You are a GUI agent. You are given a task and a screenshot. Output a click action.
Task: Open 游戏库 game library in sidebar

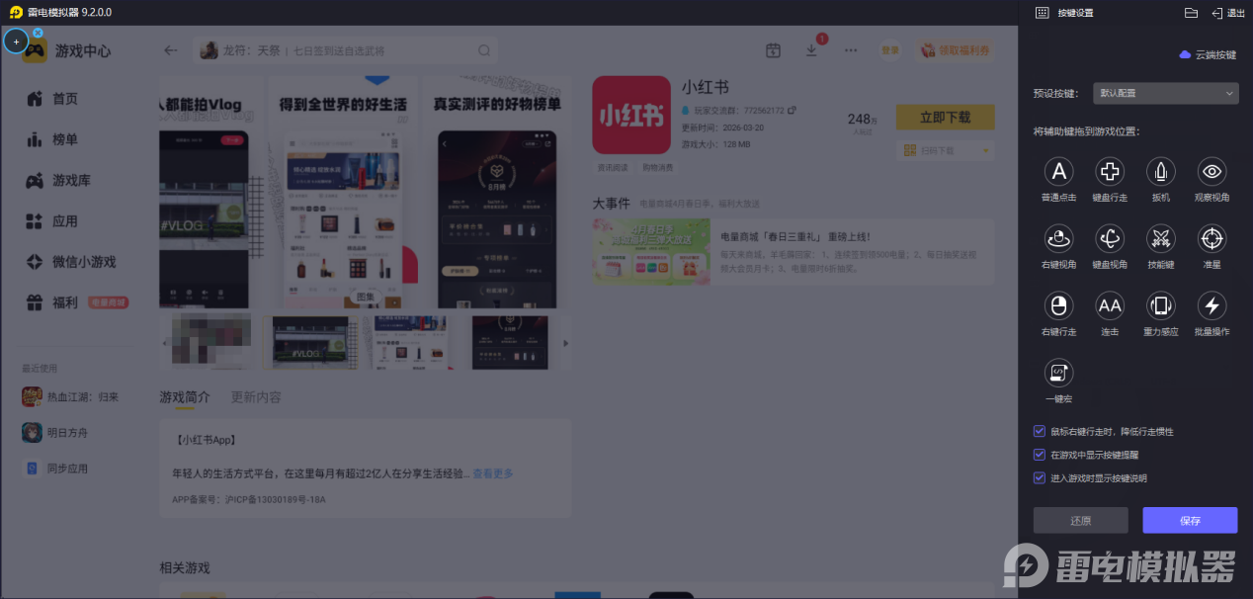tap(58, 180)
